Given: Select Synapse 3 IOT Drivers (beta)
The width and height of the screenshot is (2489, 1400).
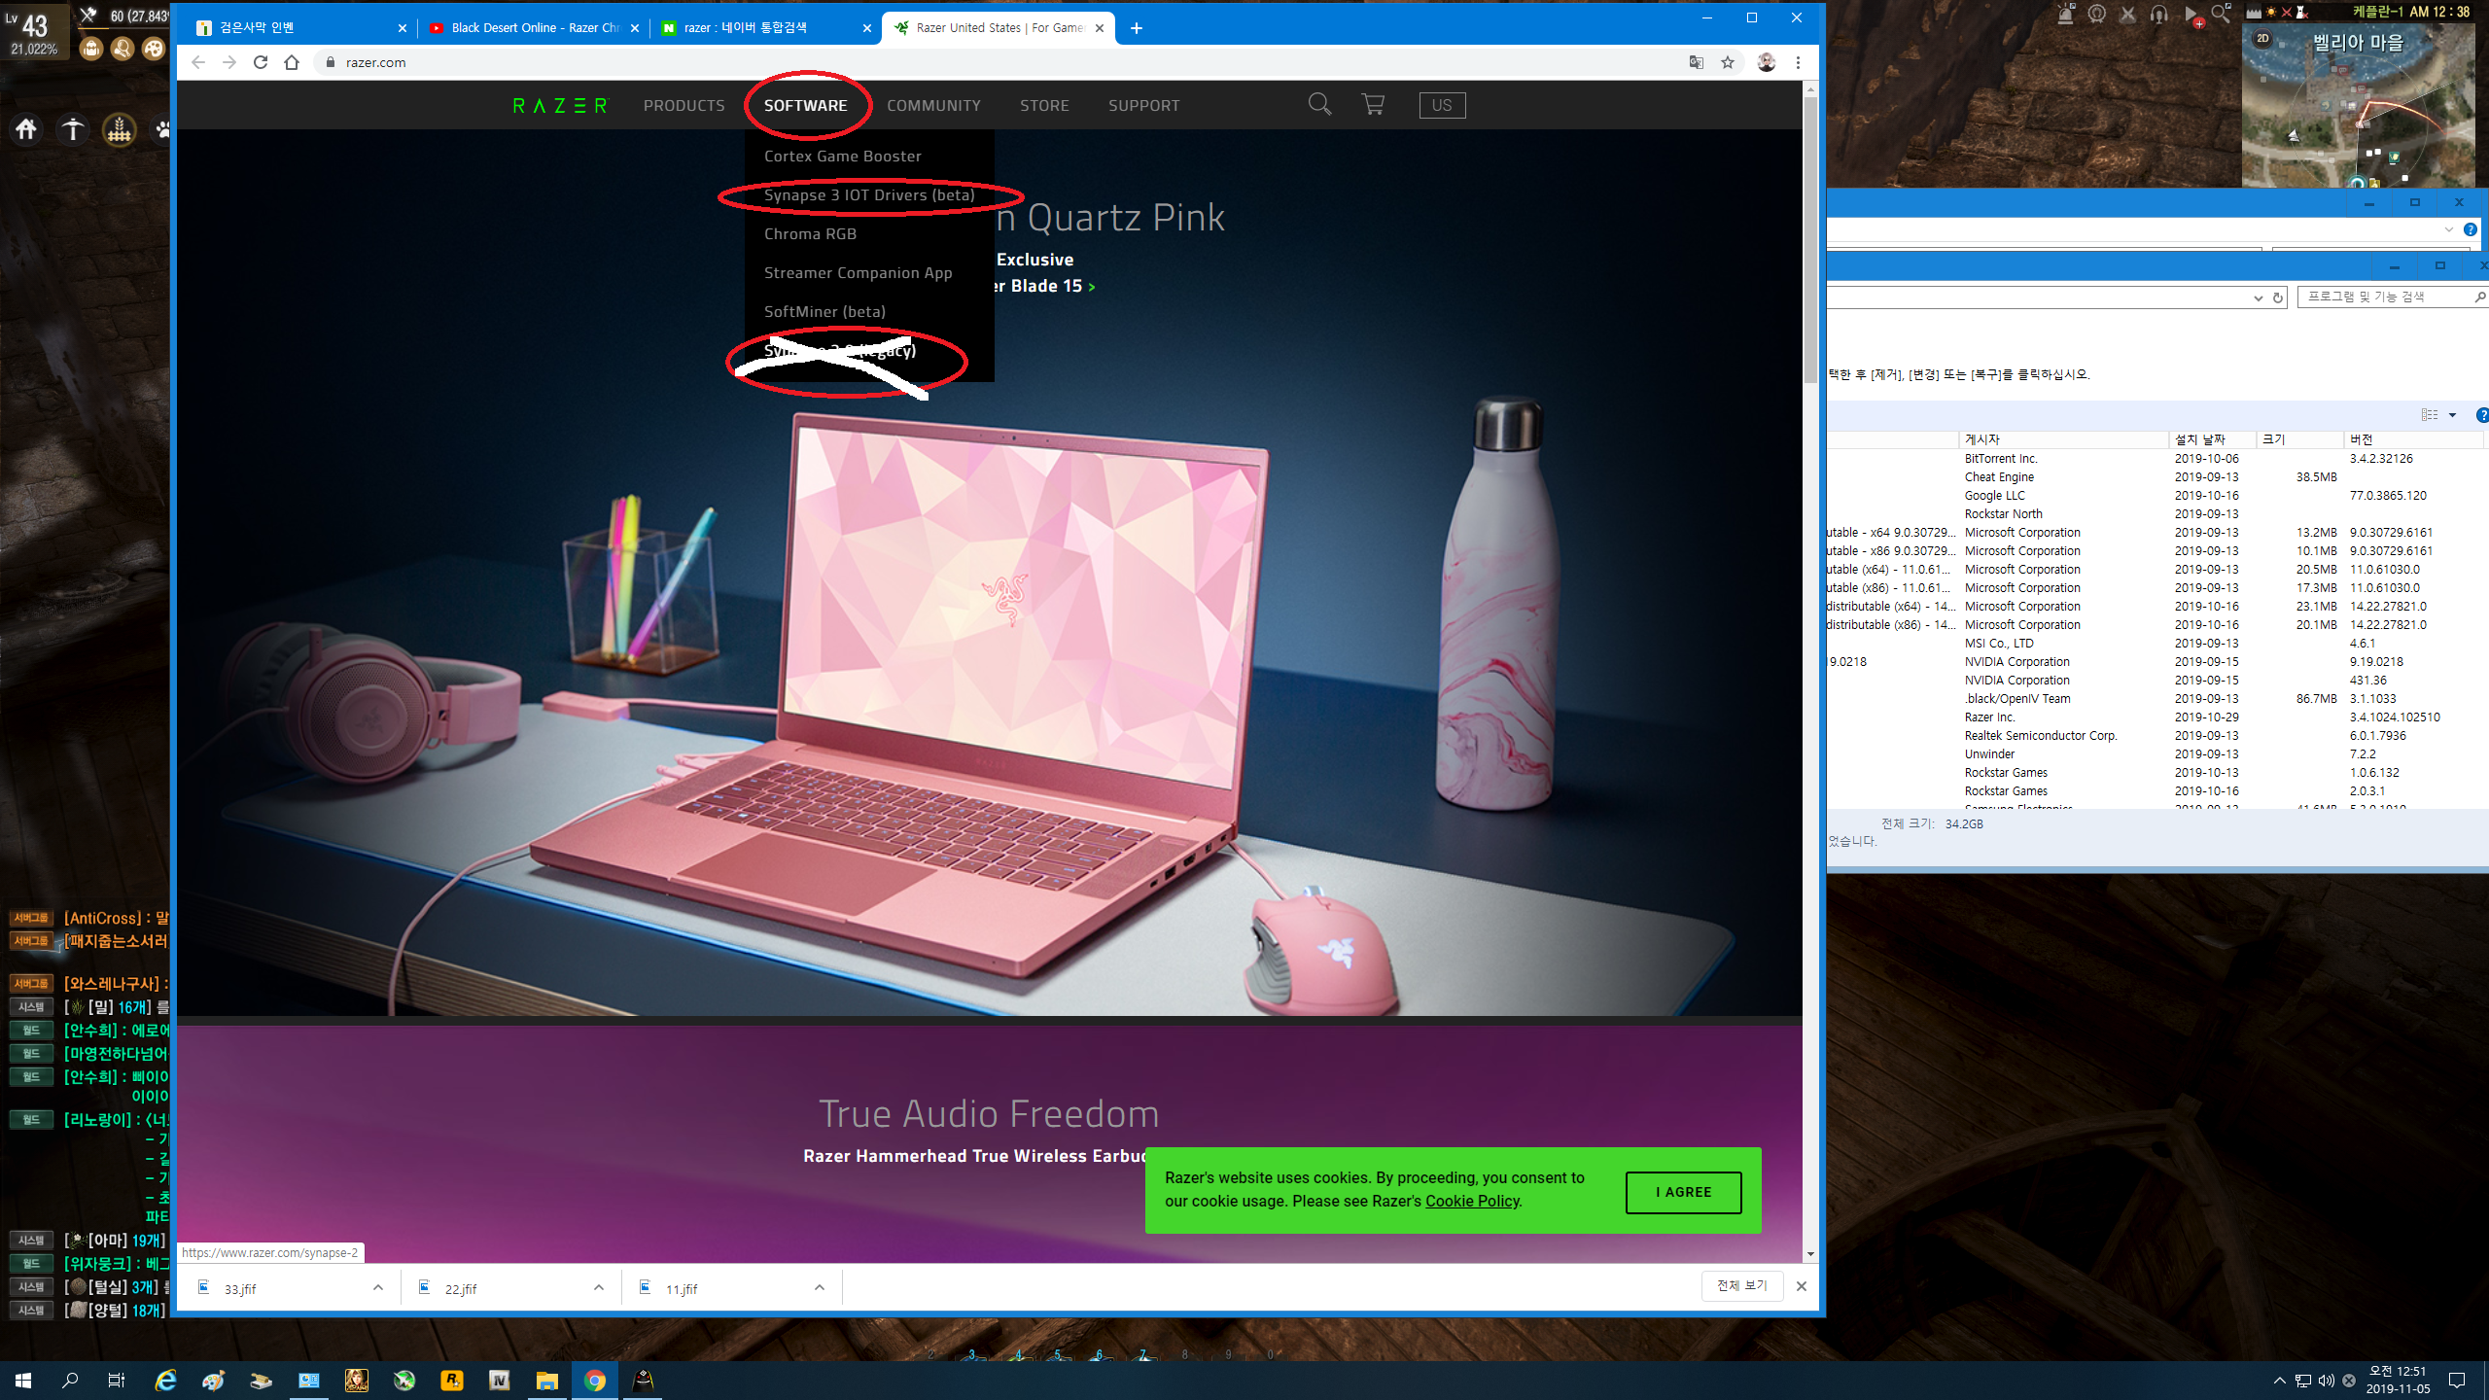Looking at the screenshot, I should [869, 194].
